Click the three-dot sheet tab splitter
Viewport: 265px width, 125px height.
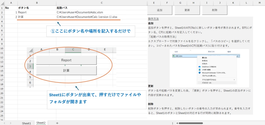172,123
